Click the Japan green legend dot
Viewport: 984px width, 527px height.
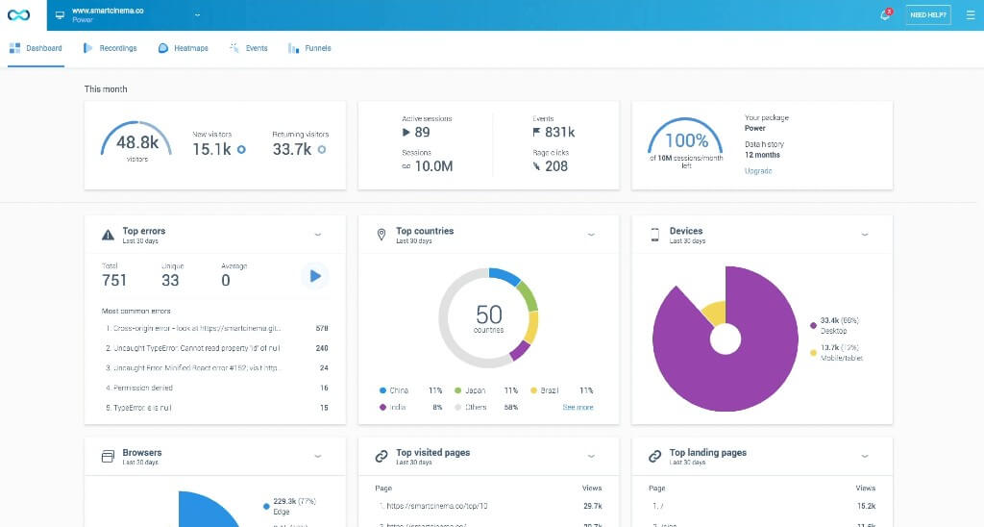tap(458, 390)
